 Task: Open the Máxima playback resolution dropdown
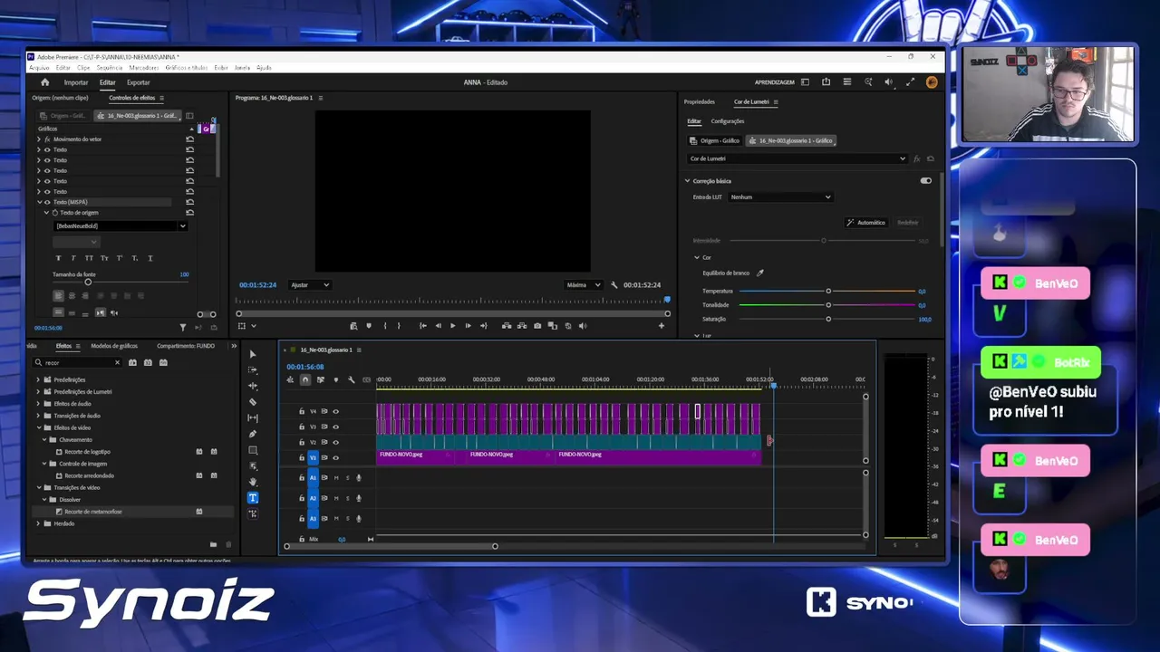coord(584,285)
